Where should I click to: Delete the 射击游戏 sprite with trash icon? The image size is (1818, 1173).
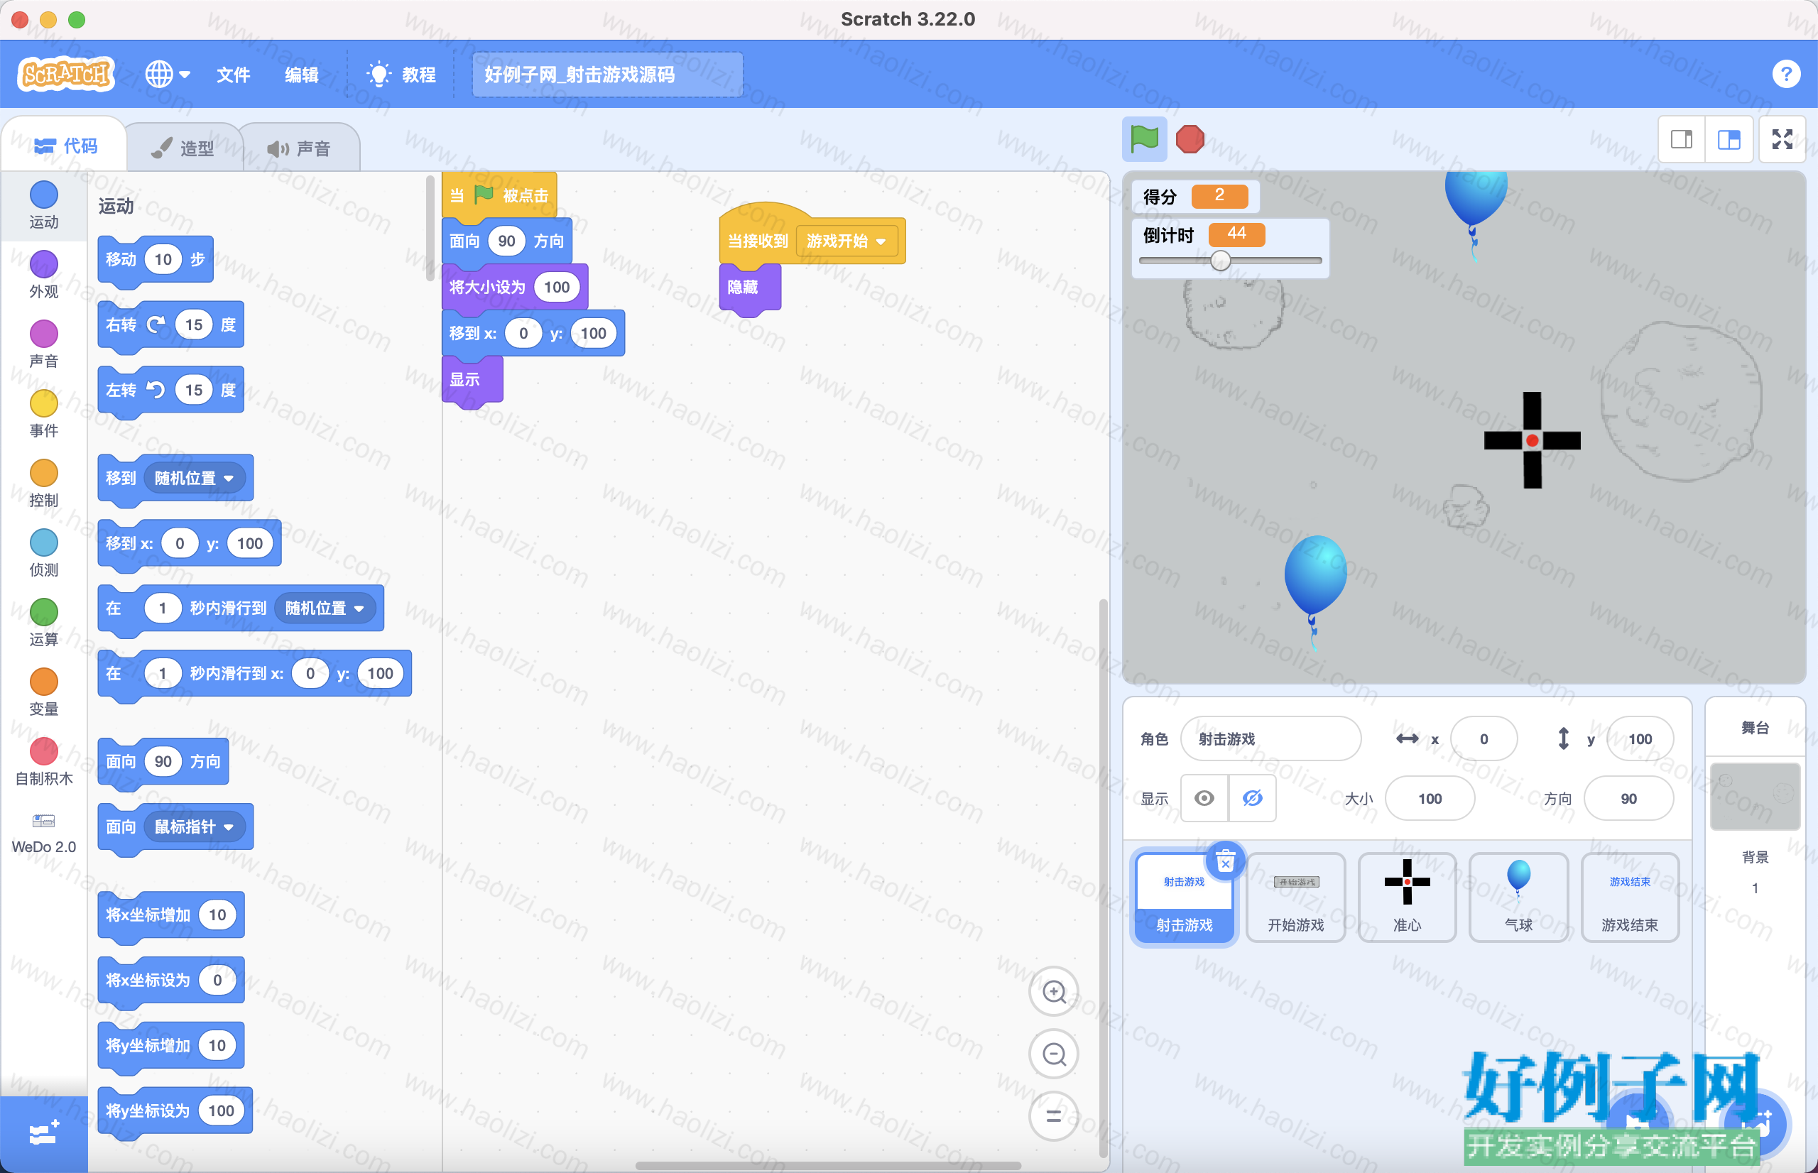(1225, 861)
